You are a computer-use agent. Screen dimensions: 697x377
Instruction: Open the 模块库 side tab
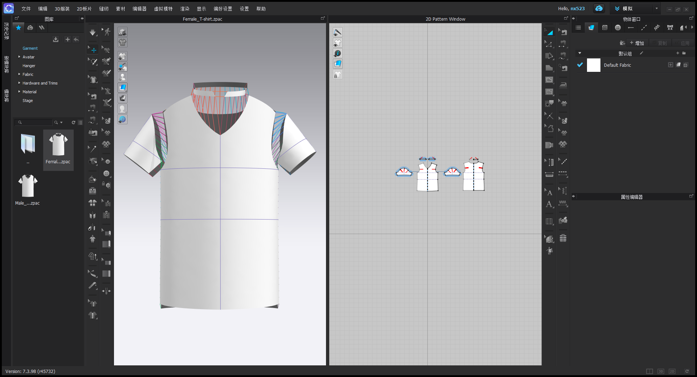(x=6, y=96)
